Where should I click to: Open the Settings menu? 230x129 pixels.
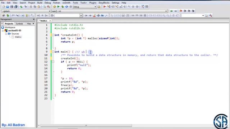click(x=115, y=3)
